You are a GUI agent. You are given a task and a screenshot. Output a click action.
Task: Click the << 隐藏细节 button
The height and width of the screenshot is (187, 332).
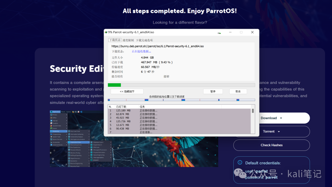pyautogui.click(x=127, y=91)
